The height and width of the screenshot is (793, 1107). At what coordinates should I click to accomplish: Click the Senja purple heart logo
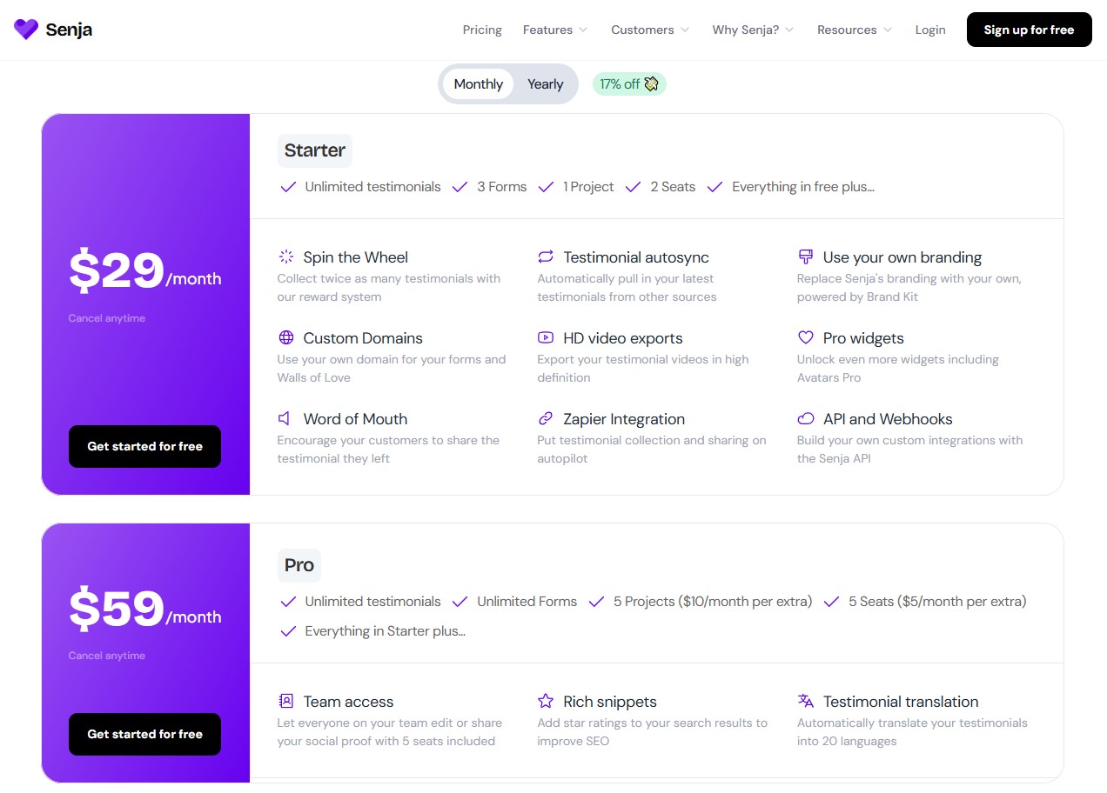[26, 30]
